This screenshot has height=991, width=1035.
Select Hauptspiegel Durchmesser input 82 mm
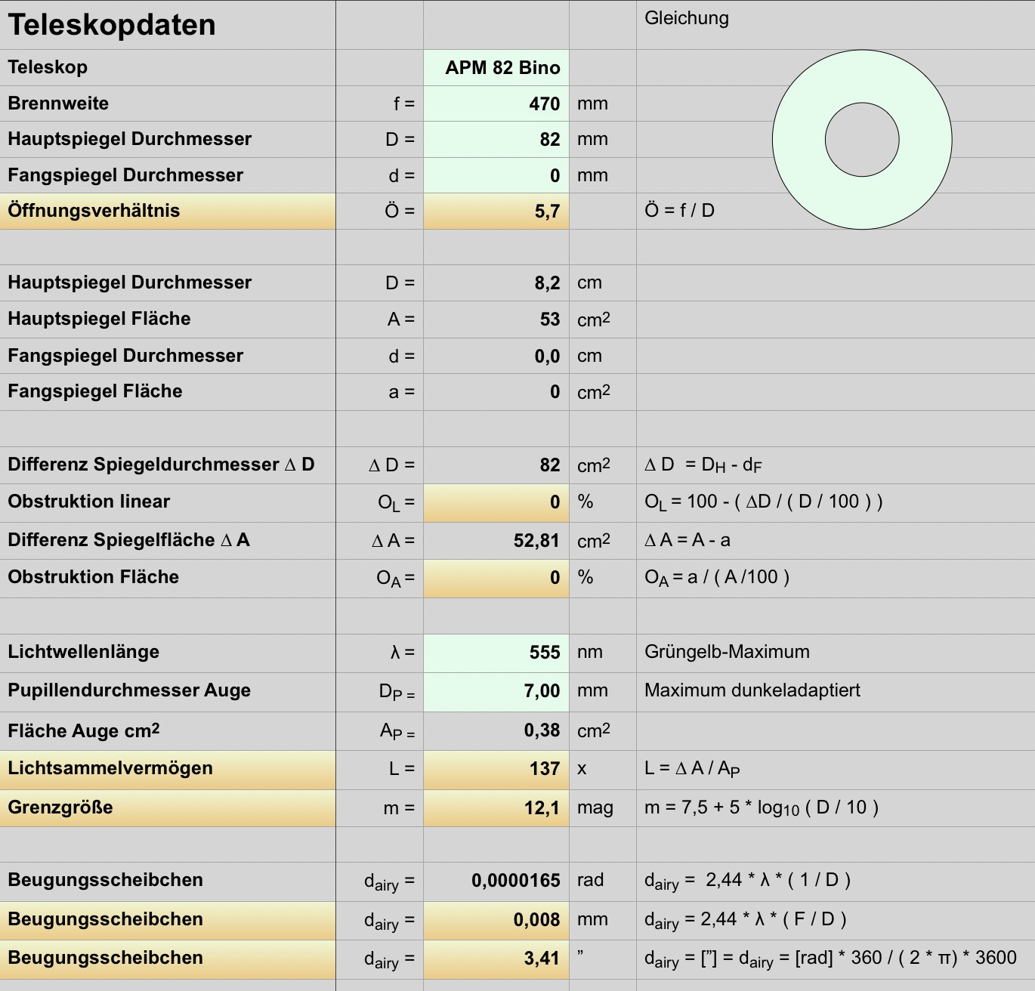click(496, 139)
